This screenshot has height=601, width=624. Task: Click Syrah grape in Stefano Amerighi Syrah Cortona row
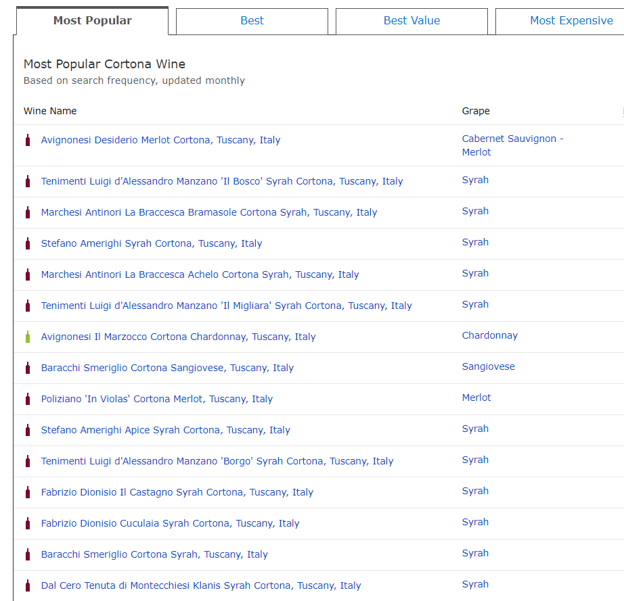475,242
